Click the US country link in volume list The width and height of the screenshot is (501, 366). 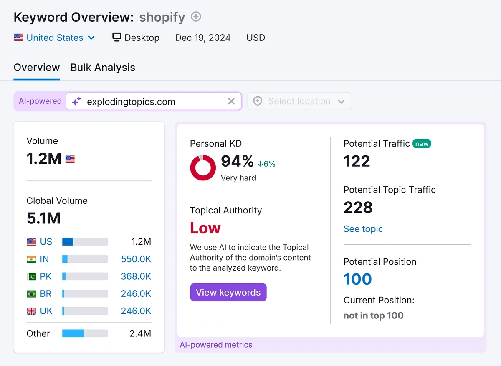(x=46, y=242)
